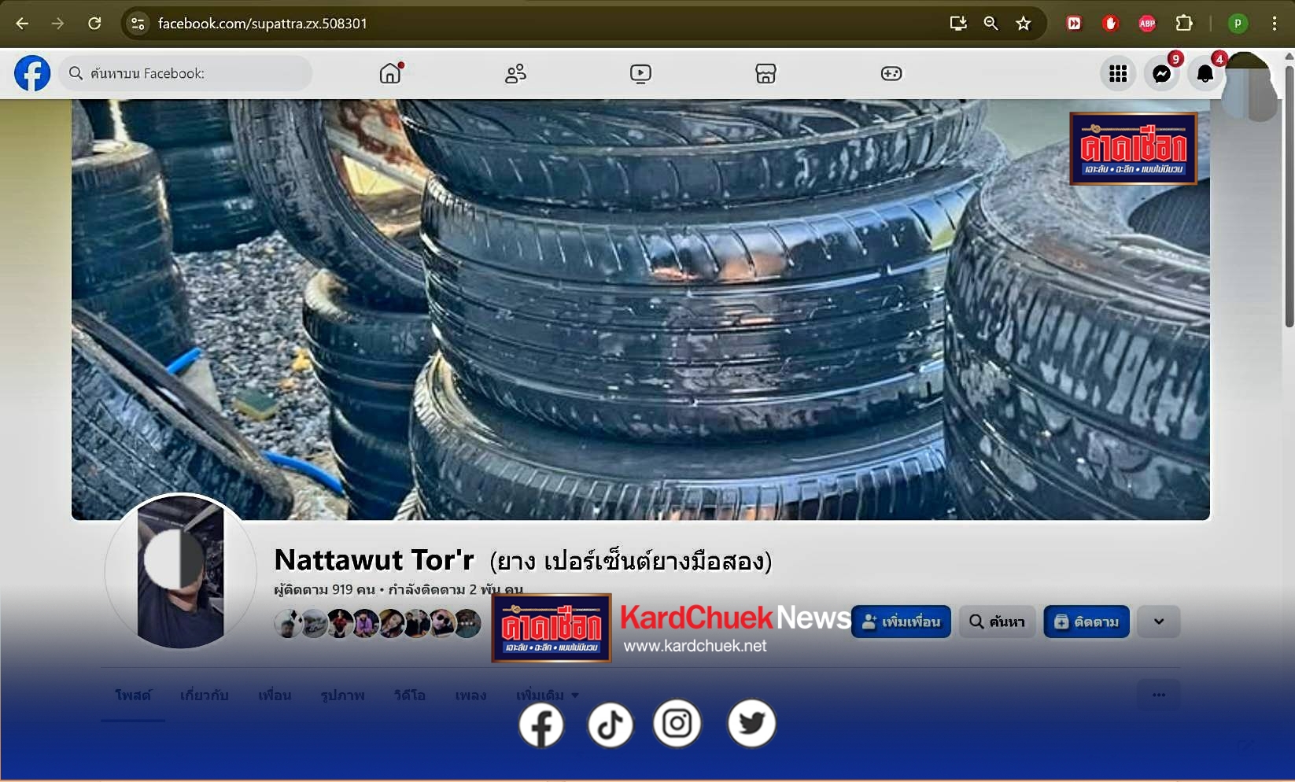Switch to the รูปภาพ tab
1295x782 pixels.
tap(342, 695)
